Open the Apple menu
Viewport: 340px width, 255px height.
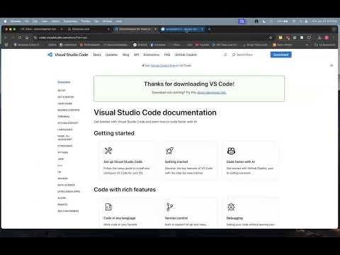pos(5,21)
